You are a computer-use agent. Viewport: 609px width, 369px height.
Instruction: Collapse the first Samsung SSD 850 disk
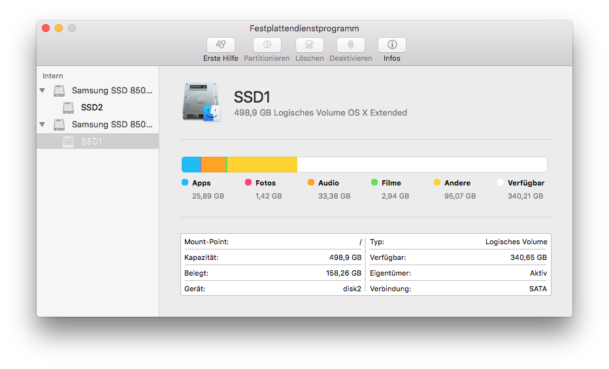(42, 90)
